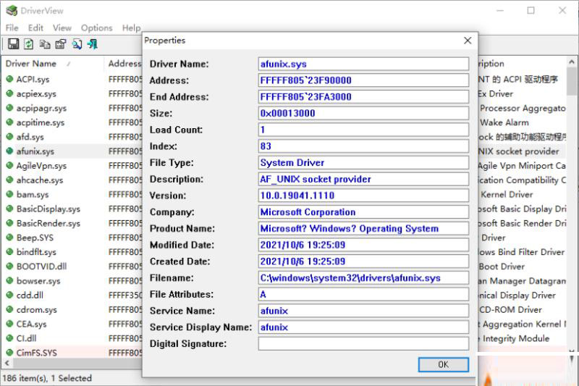Screen dimensions: 579x386
Task: Click the horizontal scrollbar left arrow
Action: click(7, 363)
